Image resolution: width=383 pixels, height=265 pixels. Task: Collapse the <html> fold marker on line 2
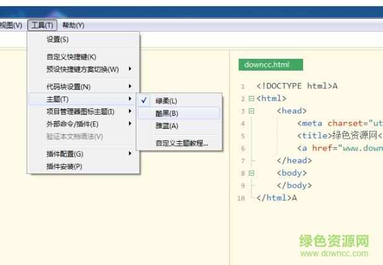point(251,98)
